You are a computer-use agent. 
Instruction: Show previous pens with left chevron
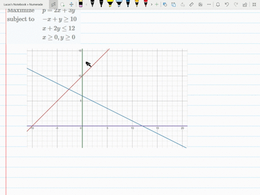[86, 4]
